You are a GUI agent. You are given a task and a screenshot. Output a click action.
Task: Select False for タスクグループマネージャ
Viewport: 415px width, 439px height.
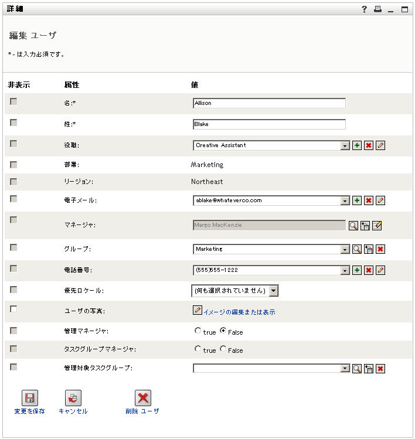[x=223, y=349]
